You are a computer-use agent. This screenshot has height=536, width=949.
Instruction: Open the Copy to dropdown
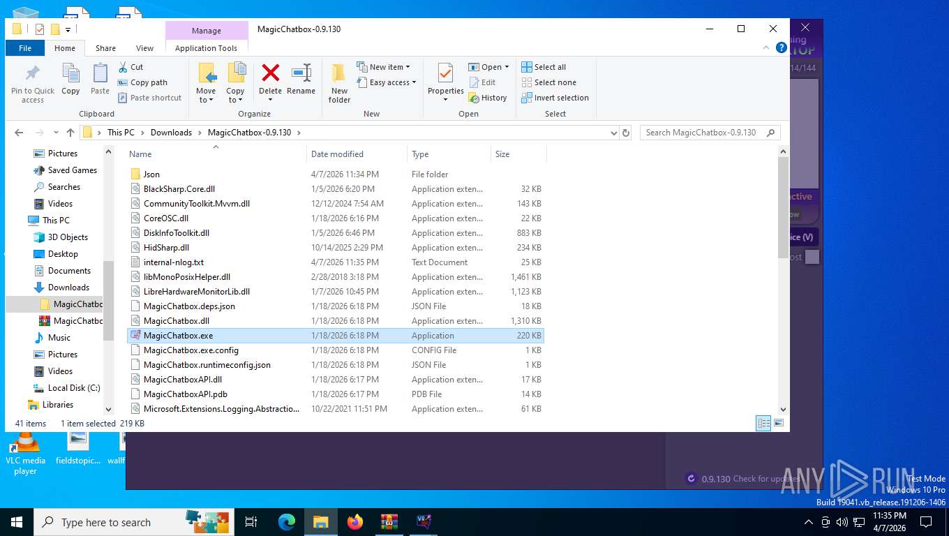[x=235, y=96]
